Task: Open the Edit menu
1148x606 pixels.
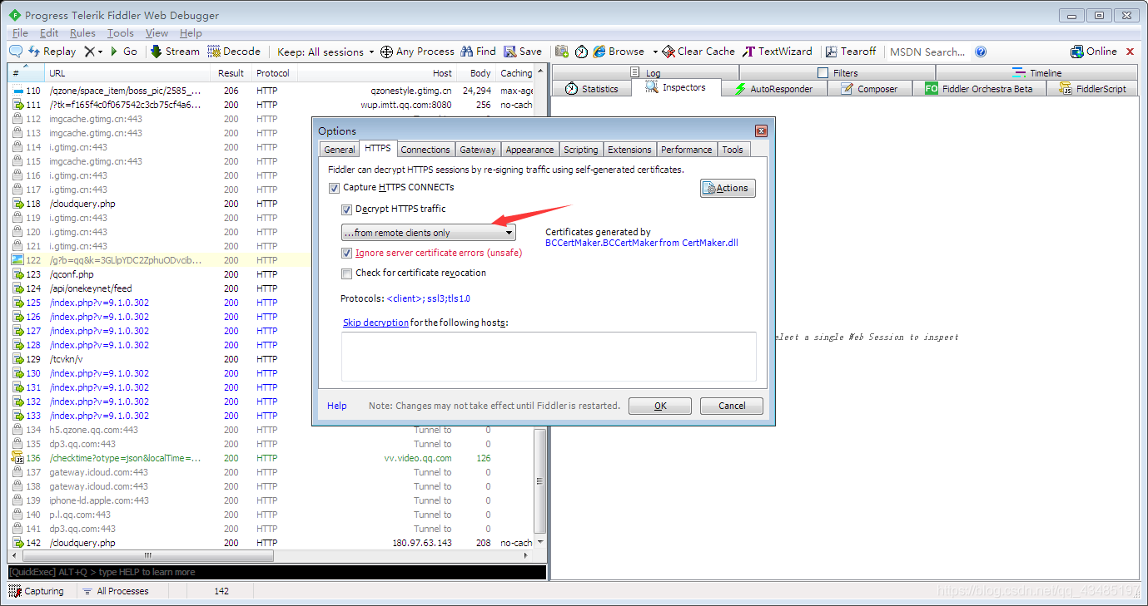Action: click(x=49, y=33)
